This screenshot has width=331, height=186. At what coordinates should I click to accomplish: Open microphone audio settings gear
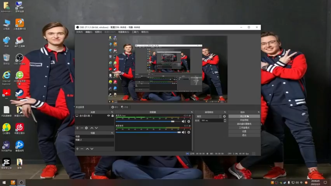[189, 122]
